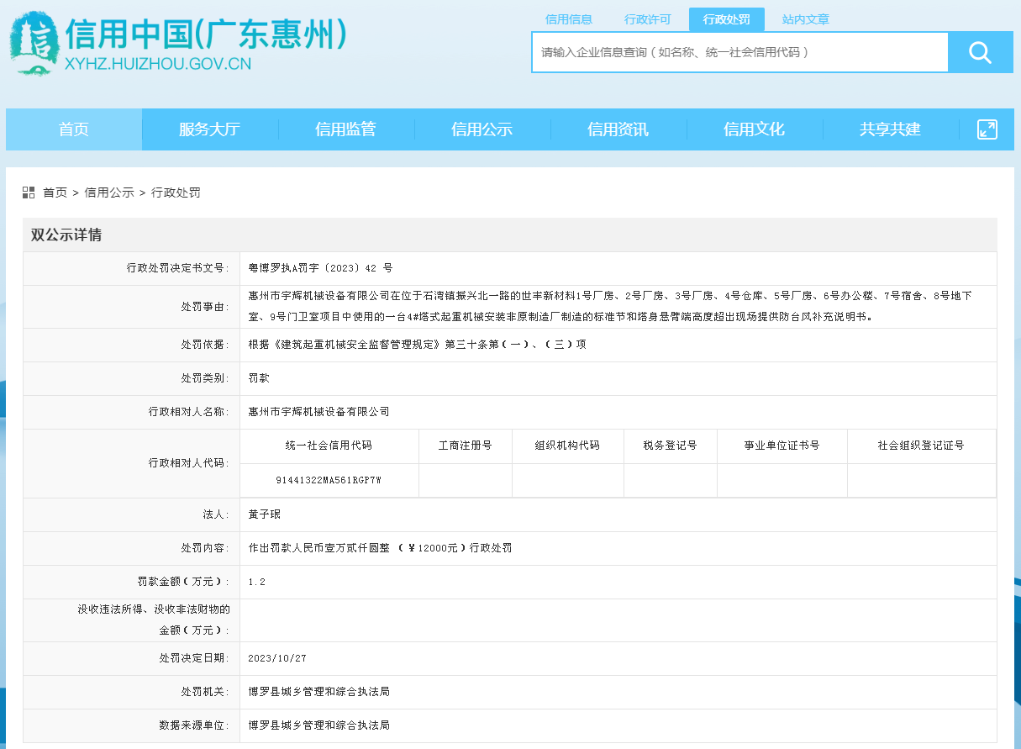Click company name 惠州市宇辉机械设备有限公司 in the 行政相对人名称 row

tap(319, 412)
